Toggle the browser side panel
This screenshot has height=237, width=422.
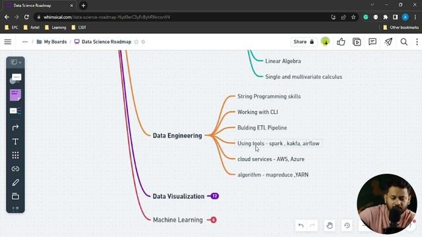click(396, 17)
